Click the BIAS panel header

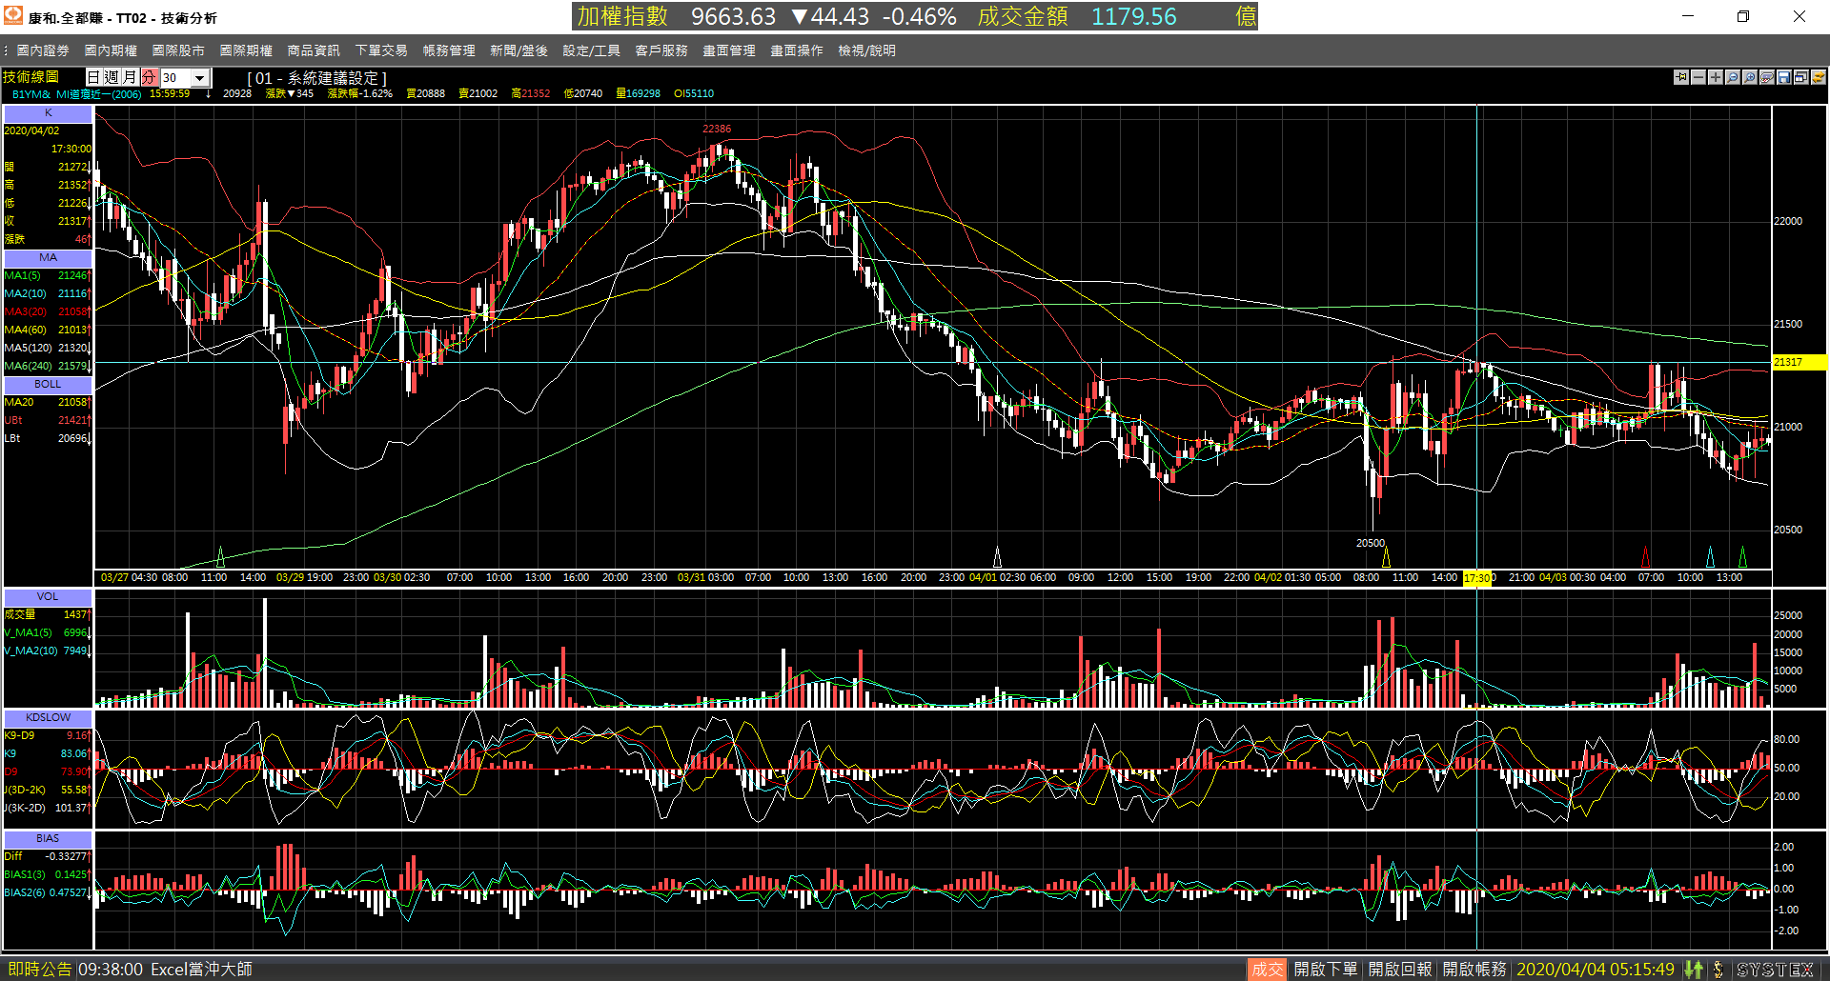coord(48,839)
